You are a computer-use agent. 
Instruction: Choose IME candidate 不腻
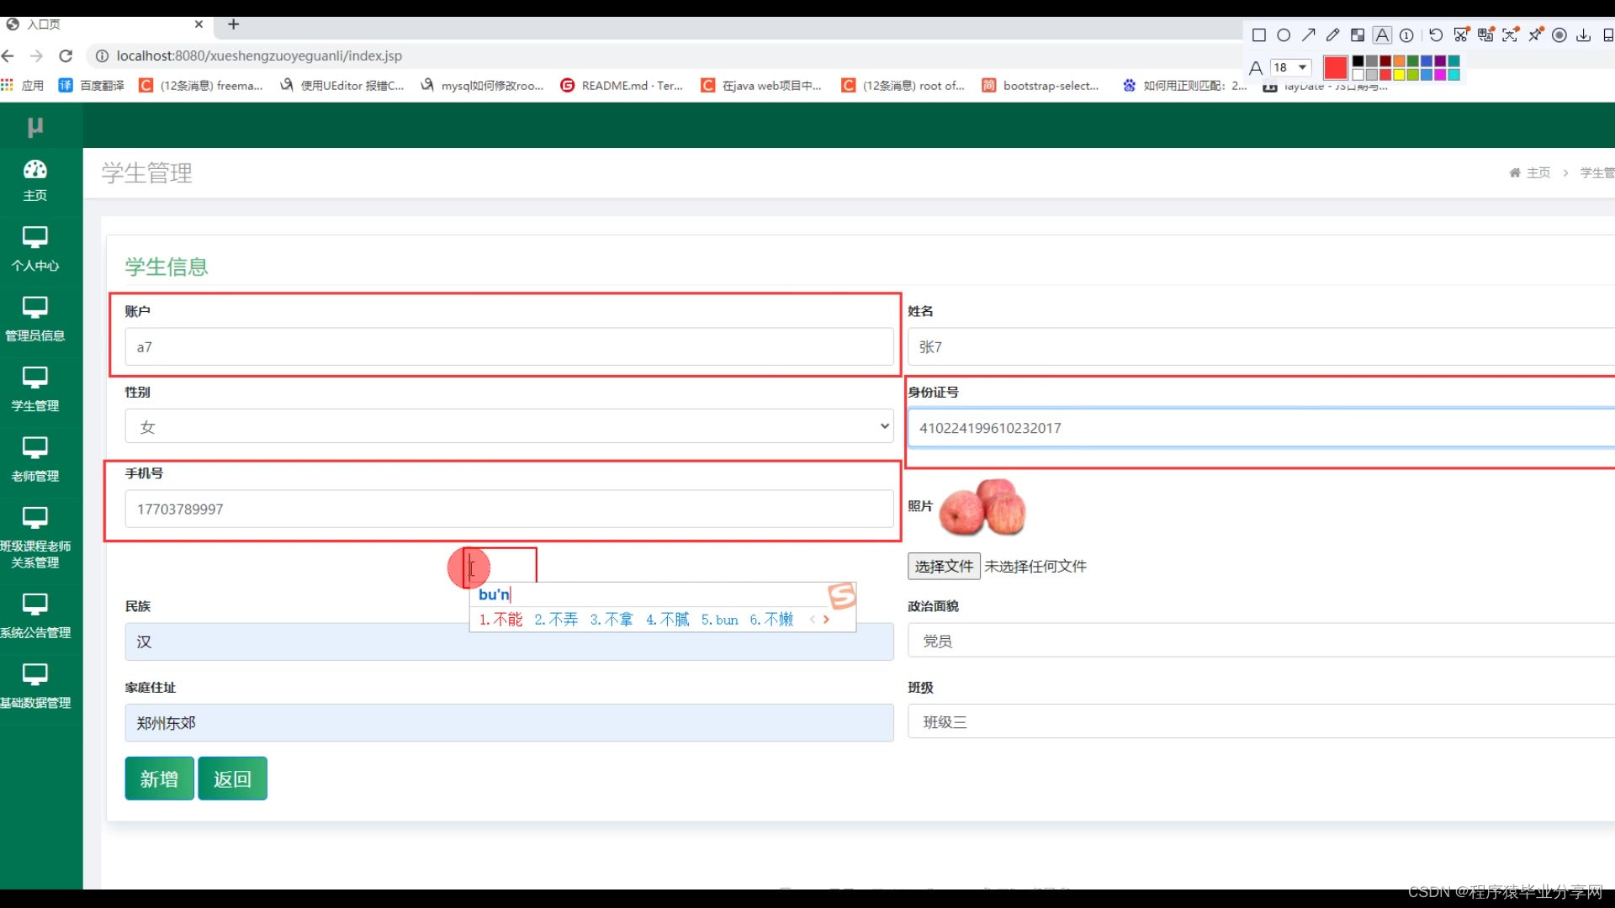(667, 620)
